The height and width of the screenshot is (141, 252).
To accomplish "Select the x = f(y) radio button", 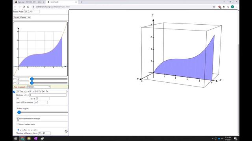I will [x=29, y=130].
